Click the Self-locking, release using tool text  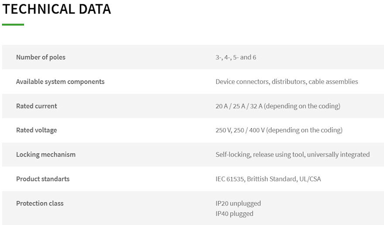click(260, 154)
